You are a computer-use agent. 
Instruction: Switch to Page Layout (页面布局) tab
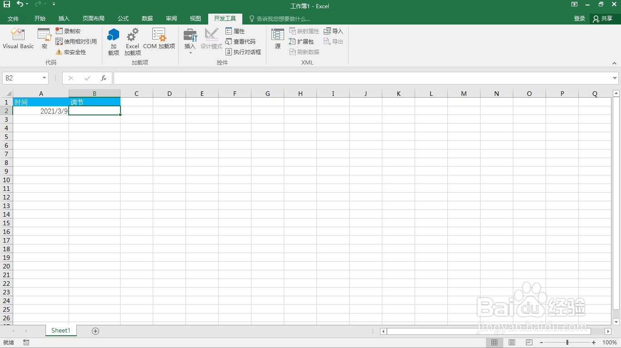coord(94,19)
